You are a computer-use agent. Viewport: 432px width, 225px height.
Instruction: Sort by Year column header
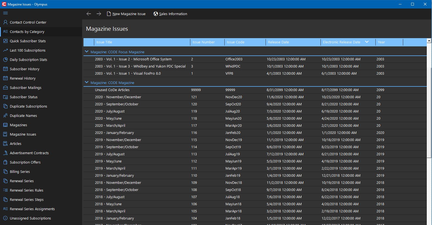click(x=389, y=42)
